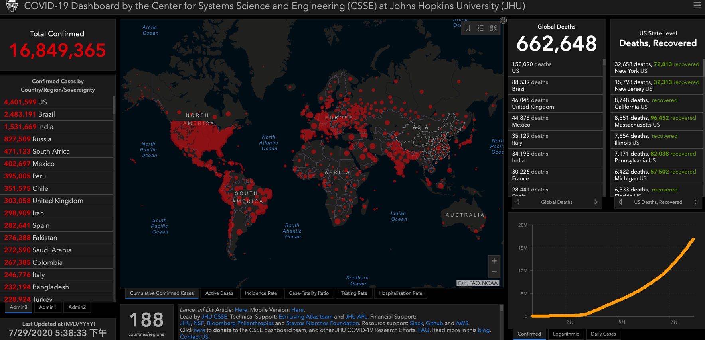Switch chart to Logarithmic view

[566, 334]
